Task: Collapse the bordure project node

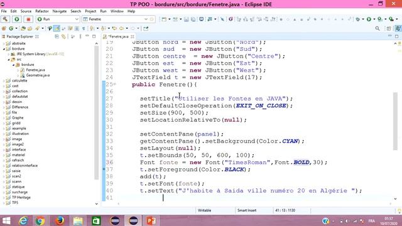Action: pyautogui.click(x=4, y=49)
